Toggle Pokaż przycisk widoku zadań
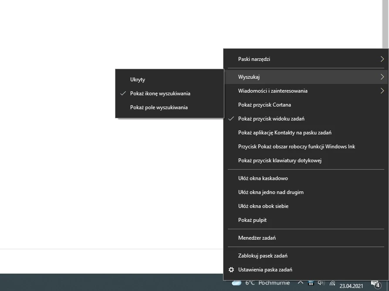389x291 pixels. (271, 118)
